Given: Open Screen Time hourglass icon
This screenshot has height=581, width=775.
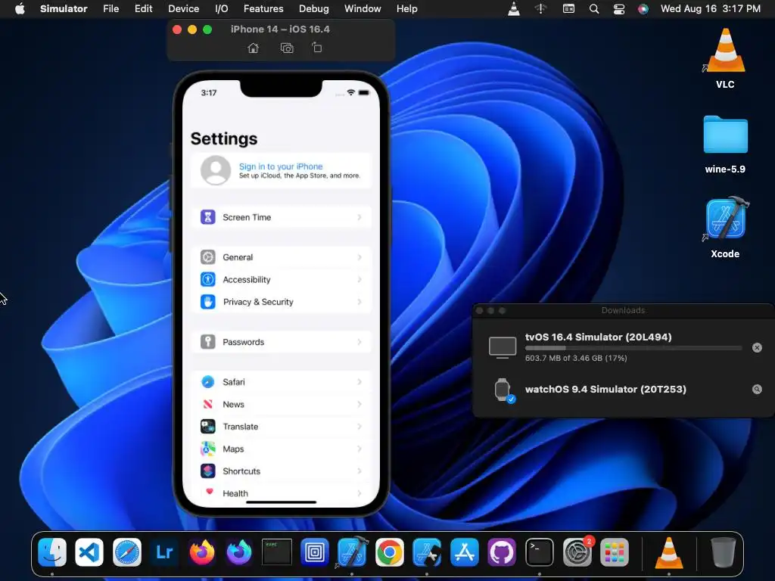Looking at the screenshot, I should click(x=207, y=217).
